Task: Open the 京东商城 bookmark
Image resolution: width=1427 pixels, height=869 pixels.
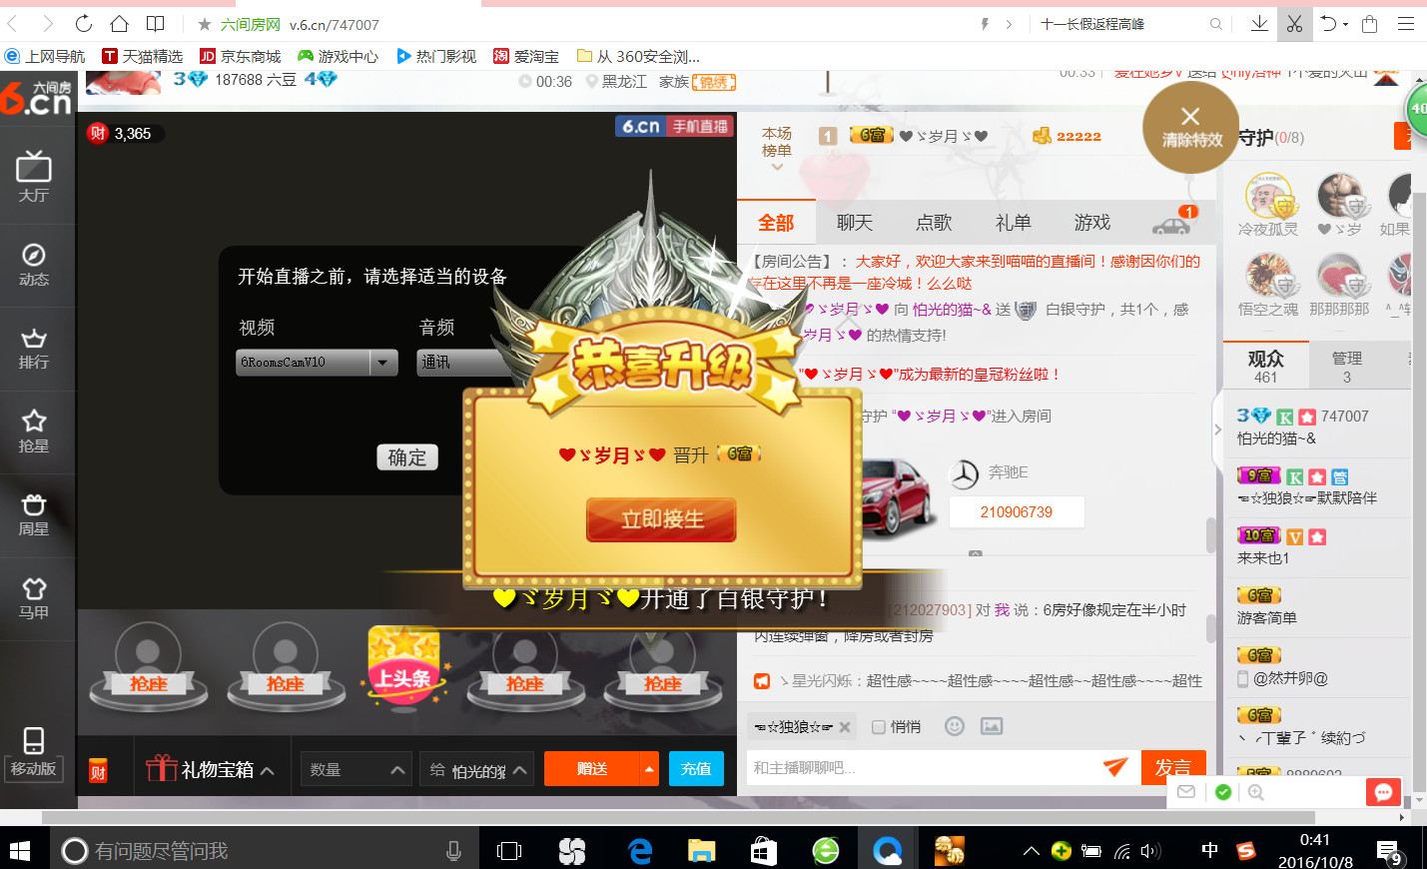Action: (241, 56)
